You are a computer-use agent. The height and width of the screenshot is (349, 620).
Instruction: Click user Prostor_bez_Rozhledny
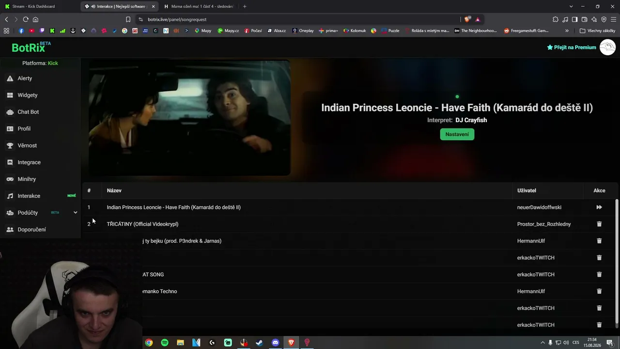[544, 224]
